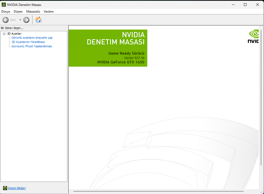Select Görüntü ayarlarını önayarla yap
The height and width of the screenshot is (194, 264).
(x=32, y=38)
